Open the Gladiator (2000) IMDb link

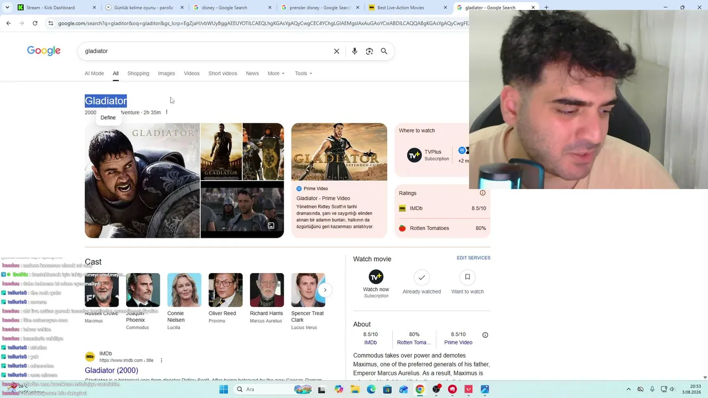[111, 370]
